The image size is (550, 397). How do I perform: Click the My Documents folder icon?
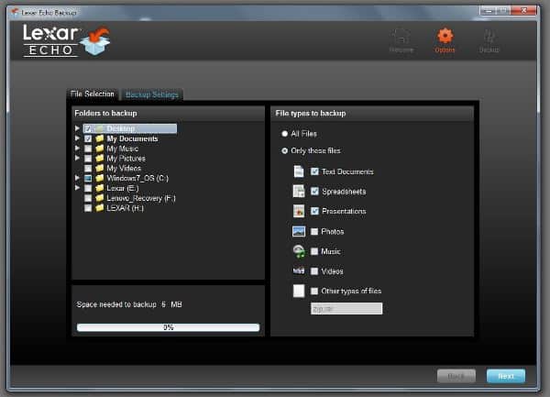point(100,138)
